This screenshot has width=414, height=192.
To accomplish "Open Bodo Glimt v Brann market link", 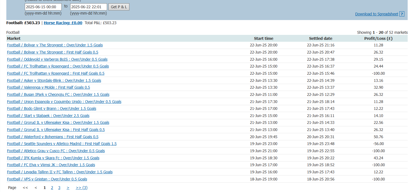I will click(x=51, y=108).
